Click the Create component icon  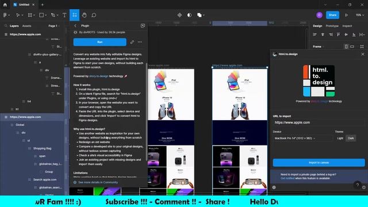point(179,15)
